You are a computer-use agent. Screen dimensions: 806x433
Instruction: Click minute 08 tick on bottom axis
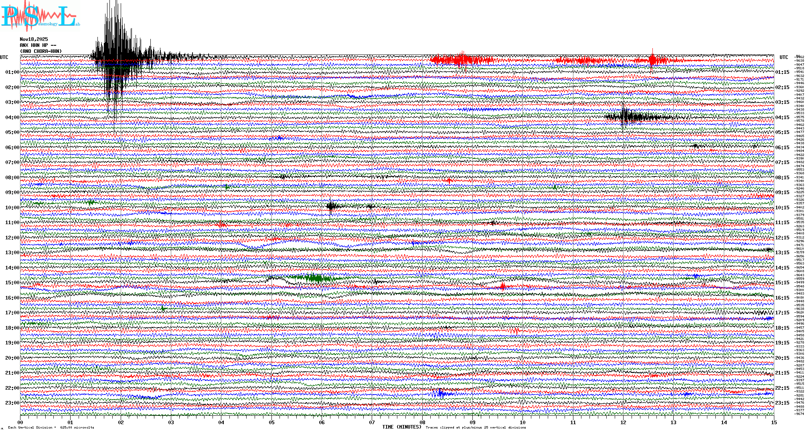[x=422, y=422]
